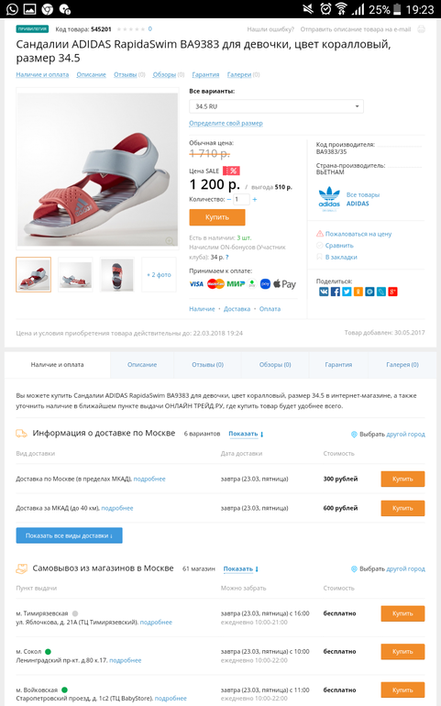Share via VK icon
The width and height of the screenshot is (441, 706).
click(324, 292)
